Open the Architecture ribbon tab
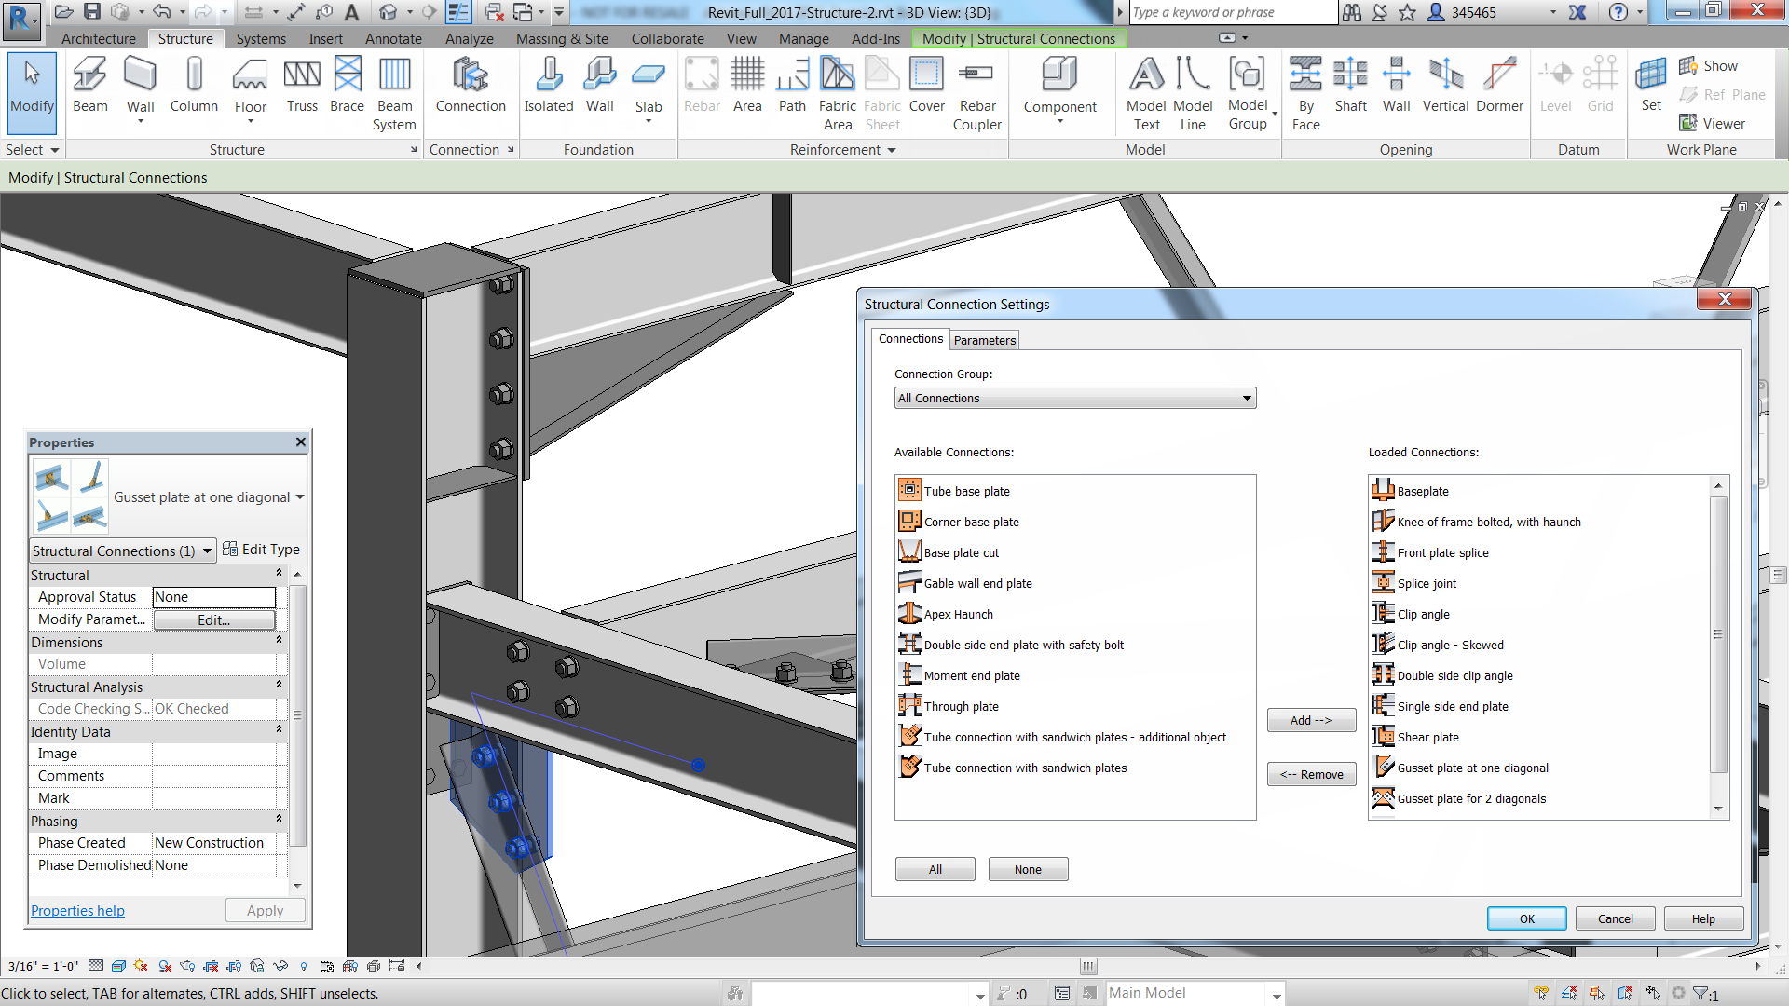The height and width of the screenshot is (1006, 1789). 99,39
